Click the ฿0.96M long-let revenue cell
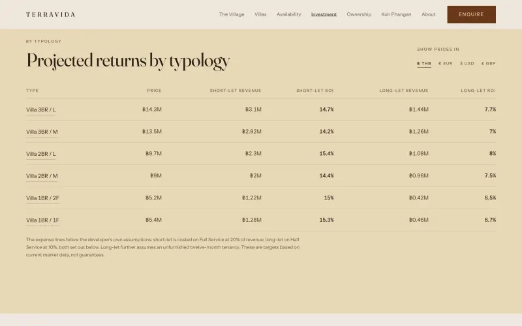The width and height of the screenshot is (522, 326). [x=419, y=175]
